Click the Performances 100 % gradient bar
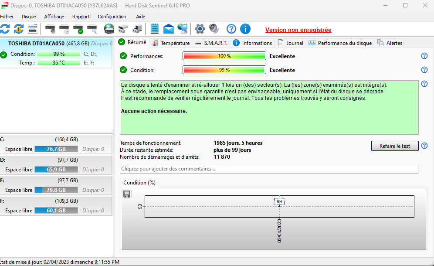This screenshot has height=266, width=434. pyautogui.click(x=224, y=56)
